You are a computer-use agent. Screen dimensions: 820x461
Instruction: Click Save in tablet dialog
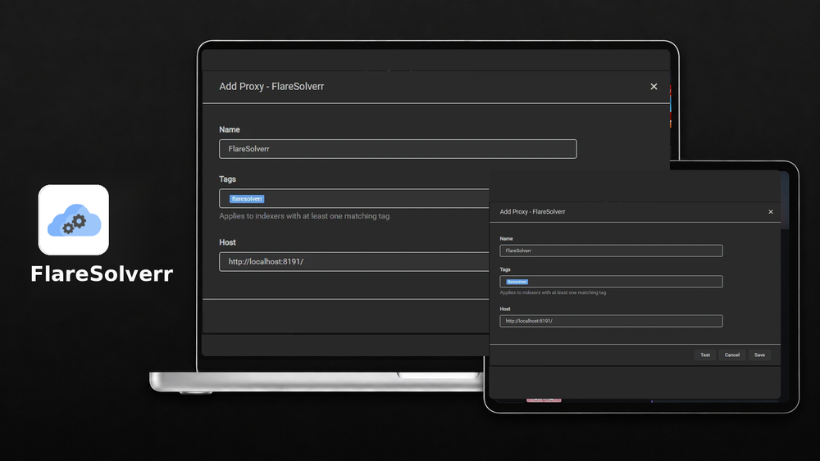[759, 355]
